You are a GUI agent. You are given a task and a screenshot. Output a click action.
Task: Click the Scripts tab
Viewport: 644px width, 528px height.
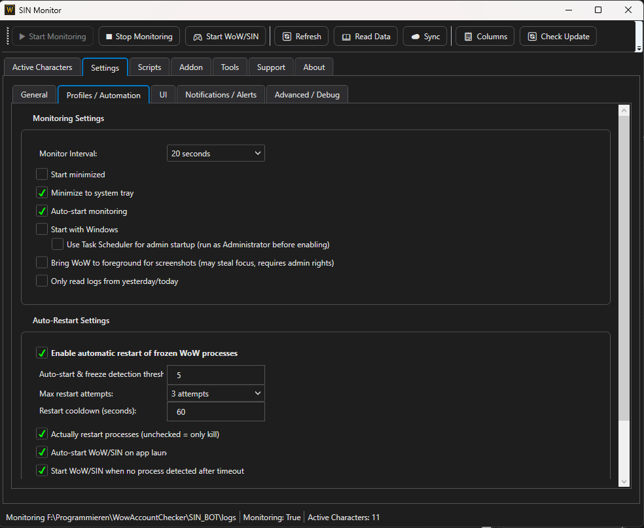[149, 67]
